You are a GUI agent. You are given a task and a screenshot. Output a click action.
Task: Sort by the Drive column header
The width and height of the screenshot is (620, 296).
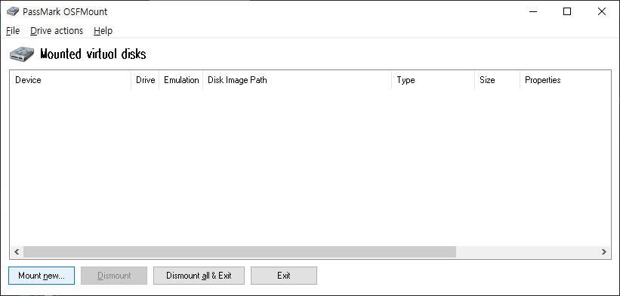click(145, 80)
